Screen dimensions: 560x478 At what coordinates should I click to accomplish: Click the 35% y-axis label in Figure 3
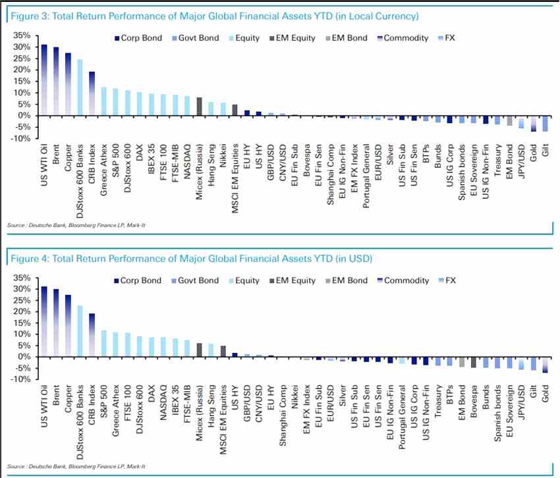(x=22, y=36)
